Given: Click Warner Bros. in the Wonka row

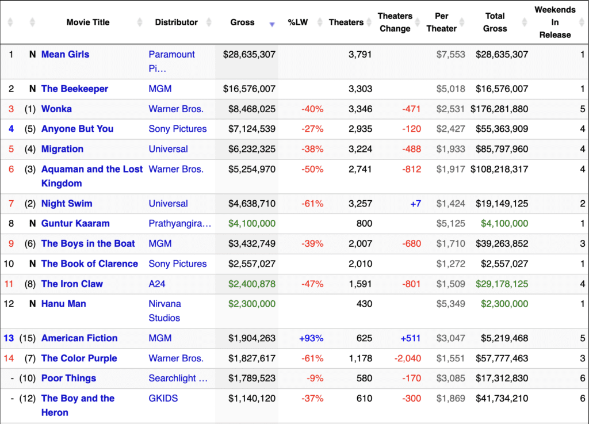Looking at the screenshot, I should coord(176,109).
